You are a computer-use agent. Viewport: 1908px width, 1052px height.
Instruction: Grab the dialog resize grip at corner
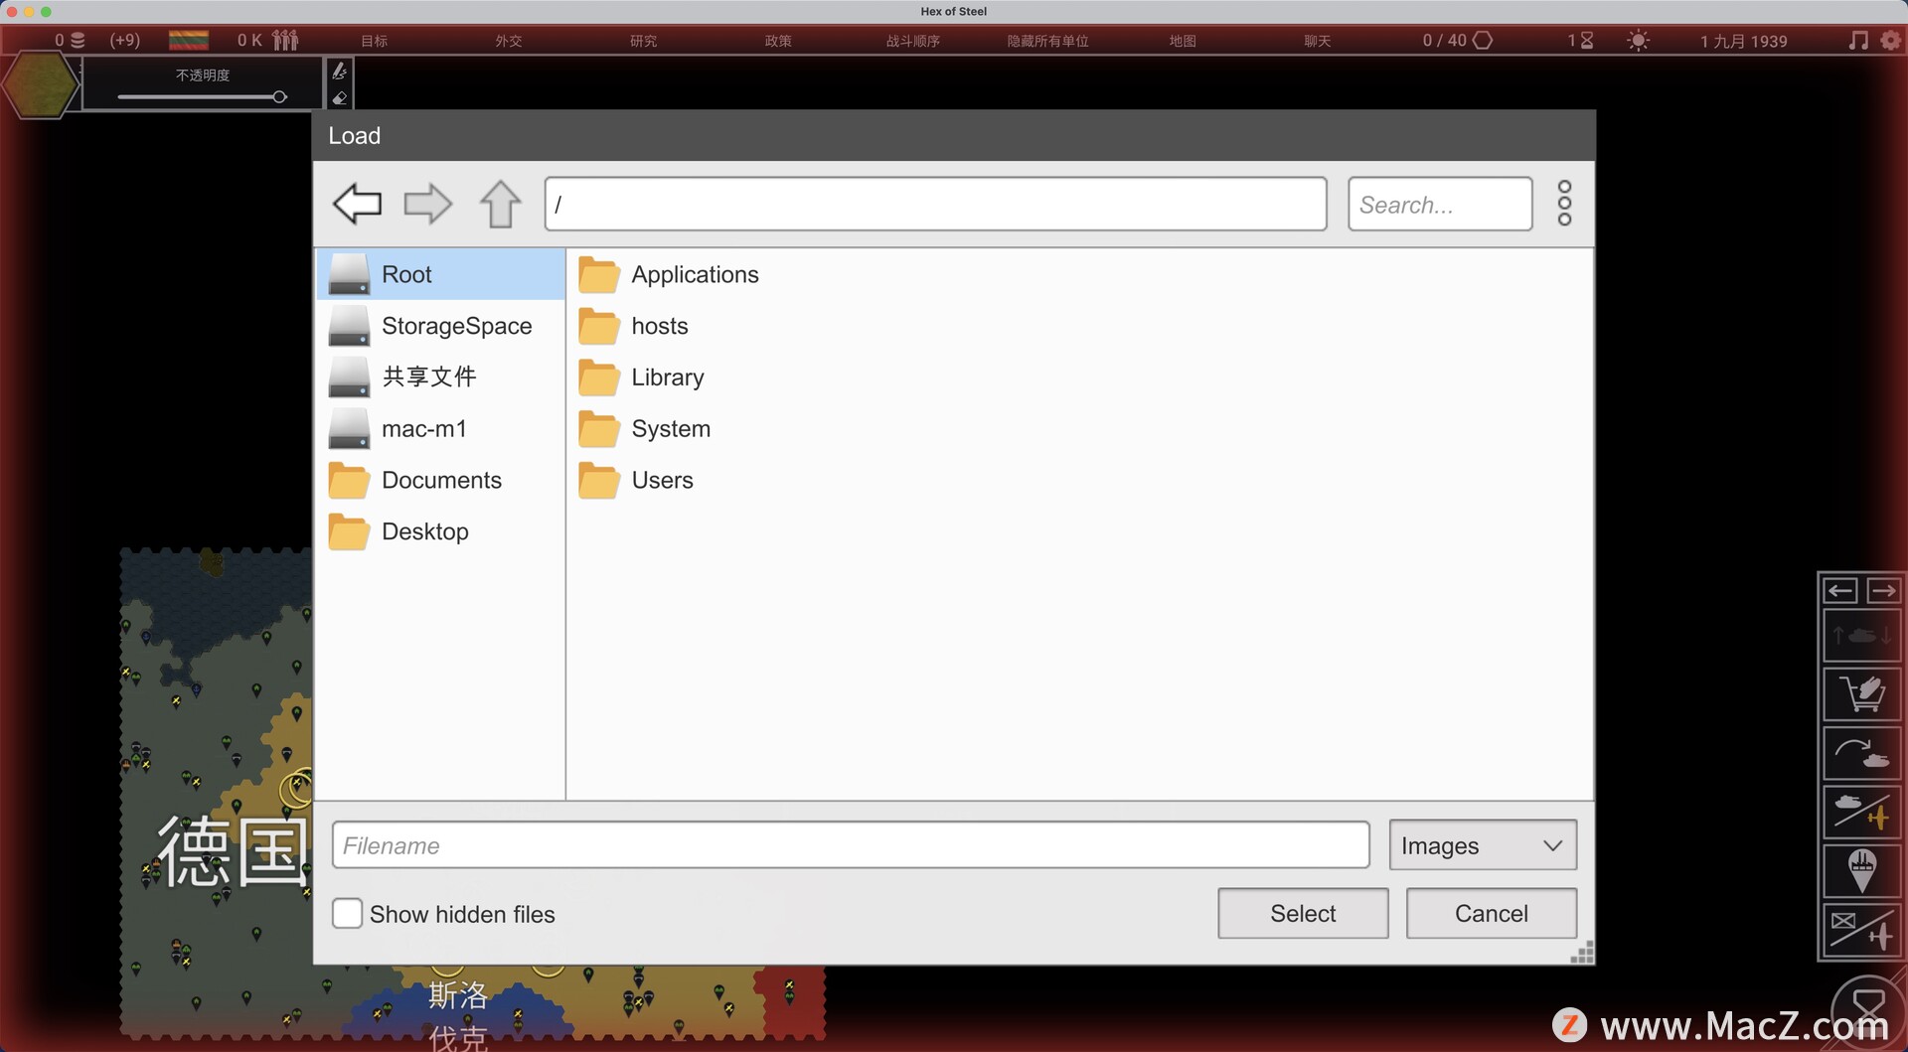1582,953
